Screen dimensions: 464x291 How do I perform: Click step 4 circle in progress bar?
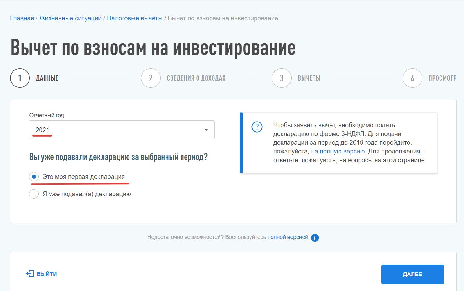[x=412, y=78]
